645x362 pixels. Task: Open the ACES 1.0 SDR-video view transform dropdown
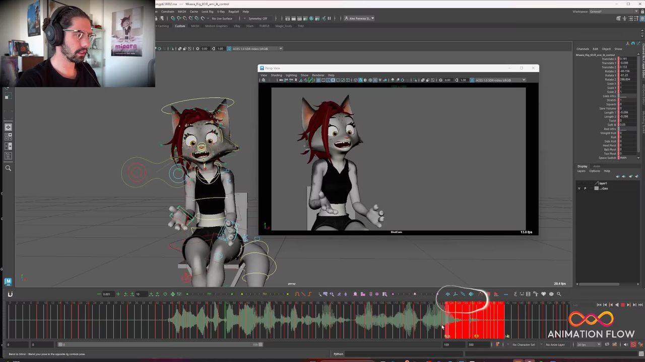coord(254,49)
